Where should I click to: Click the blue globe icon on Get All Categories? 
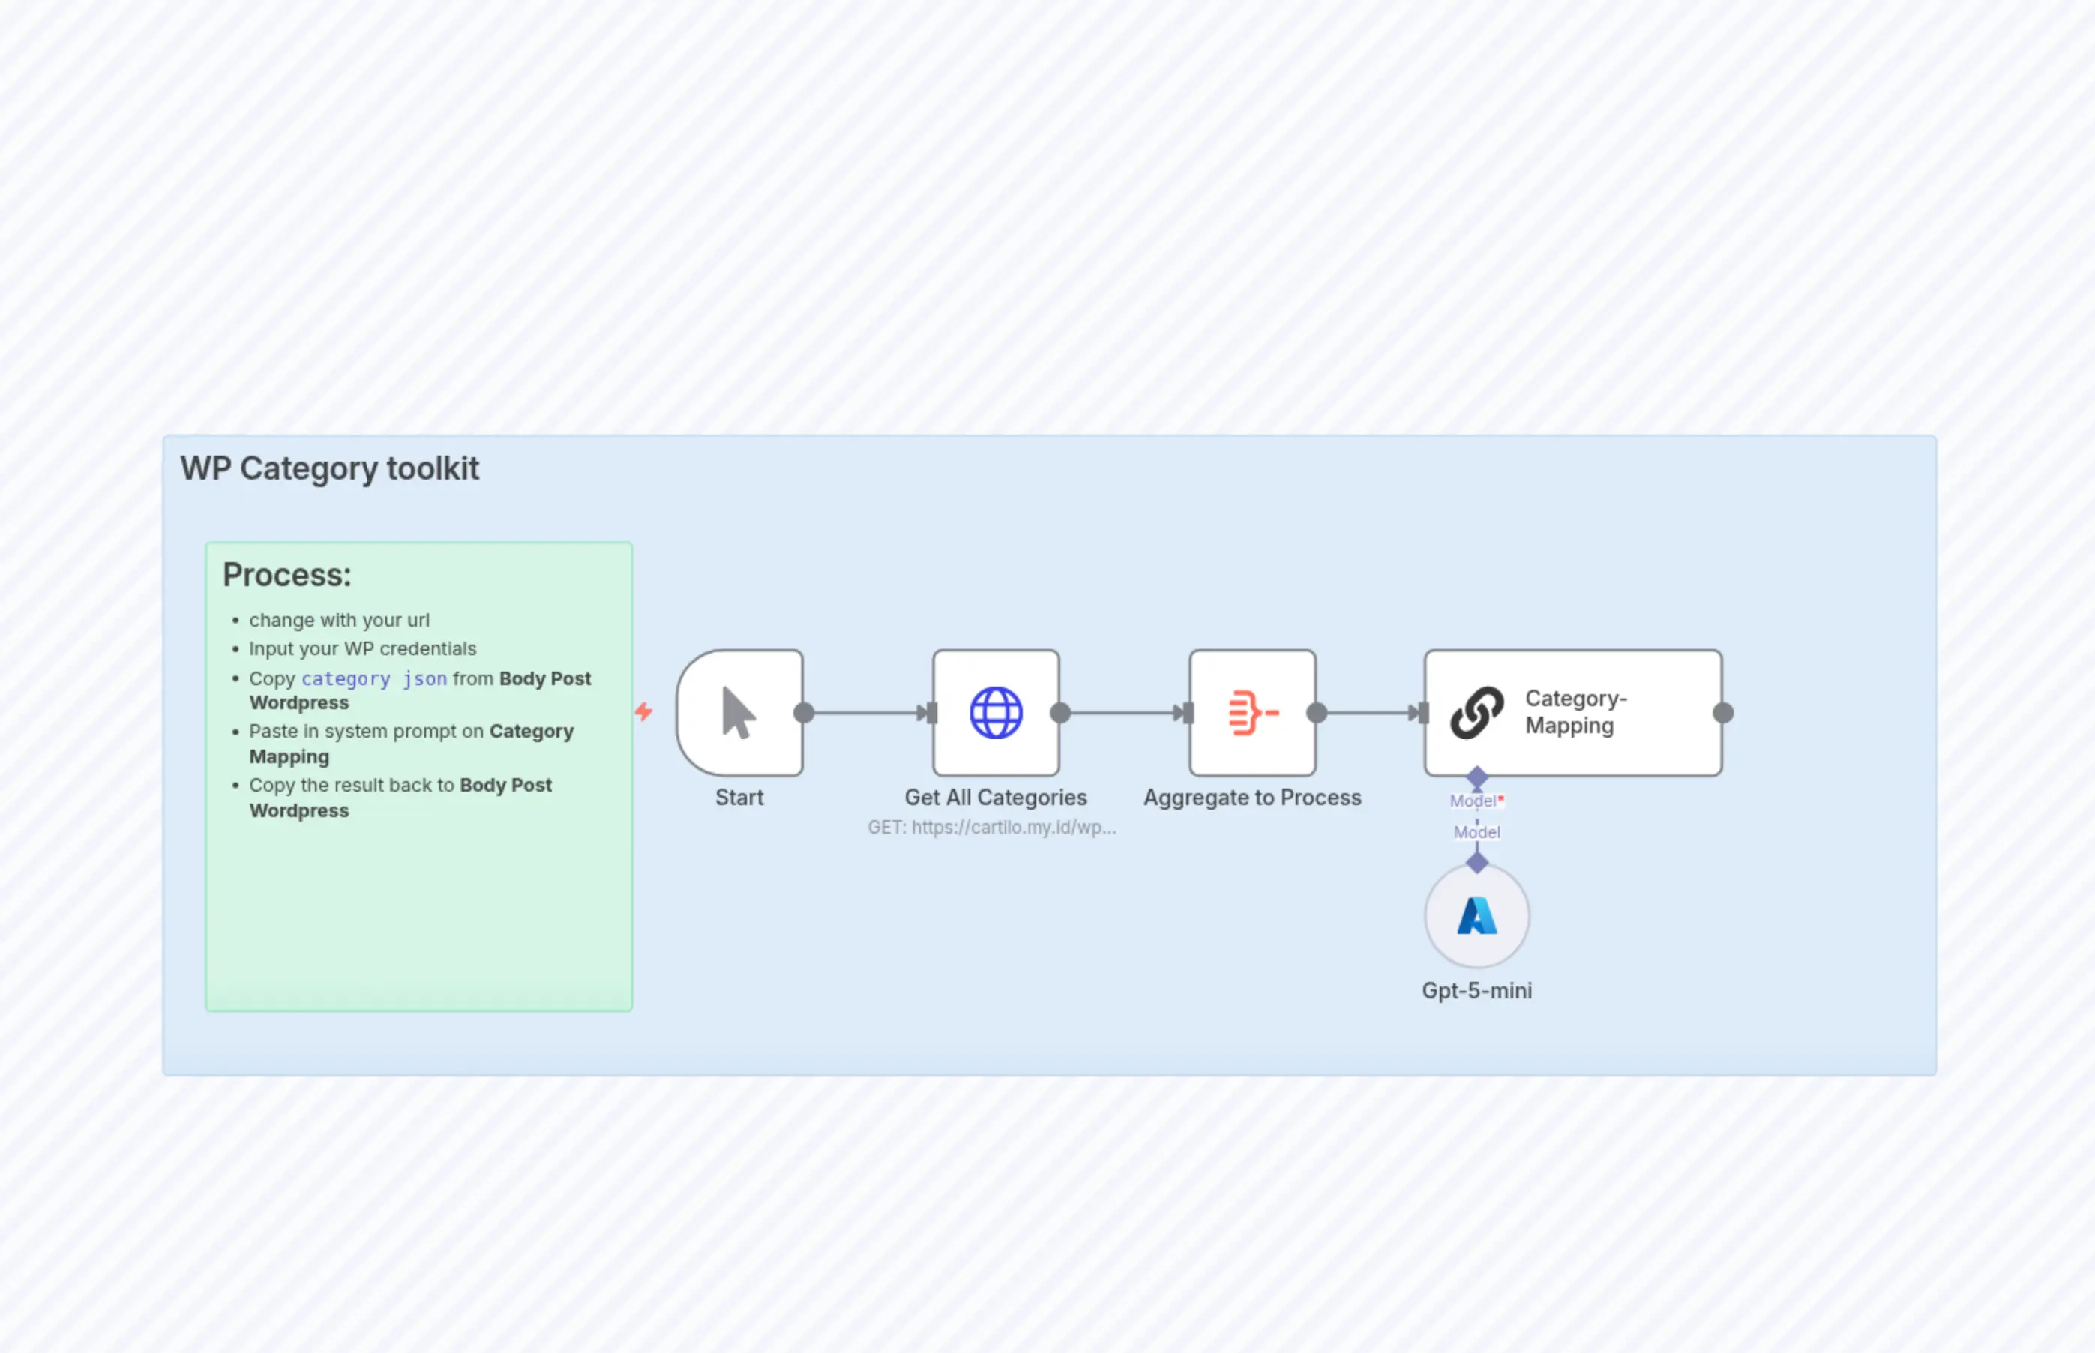point(996,711)
